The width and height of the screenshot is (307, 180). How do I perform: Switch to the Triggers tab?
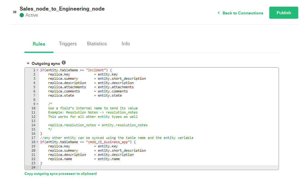(68, 44)
